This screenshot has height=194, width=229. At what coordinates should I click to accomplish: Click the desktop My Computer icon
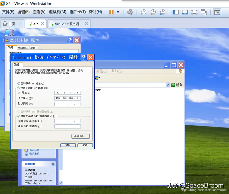[9, 33]
